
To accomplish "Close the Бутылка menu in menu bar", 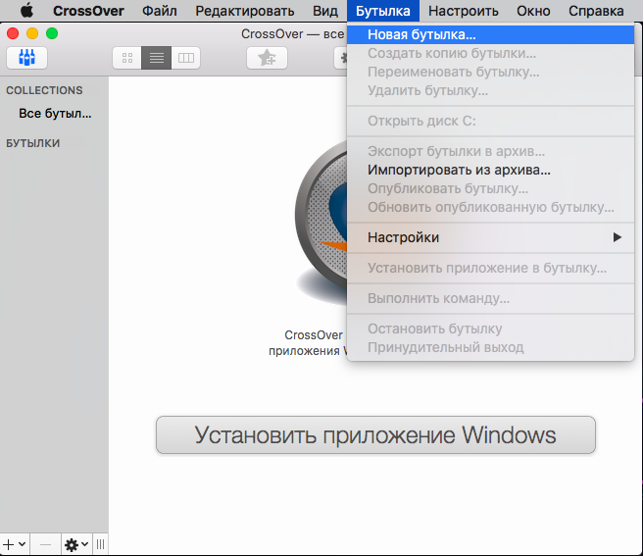I will pyautogui.click(x=383, y=11).
